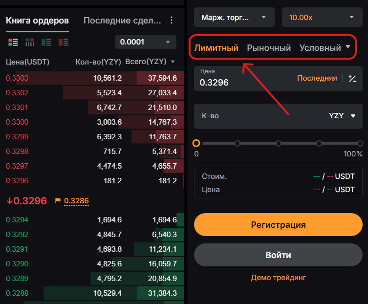The height and width of the screenshot is (304, 368).
Task: Click ask price 0.3302
Action: point(17,93)
